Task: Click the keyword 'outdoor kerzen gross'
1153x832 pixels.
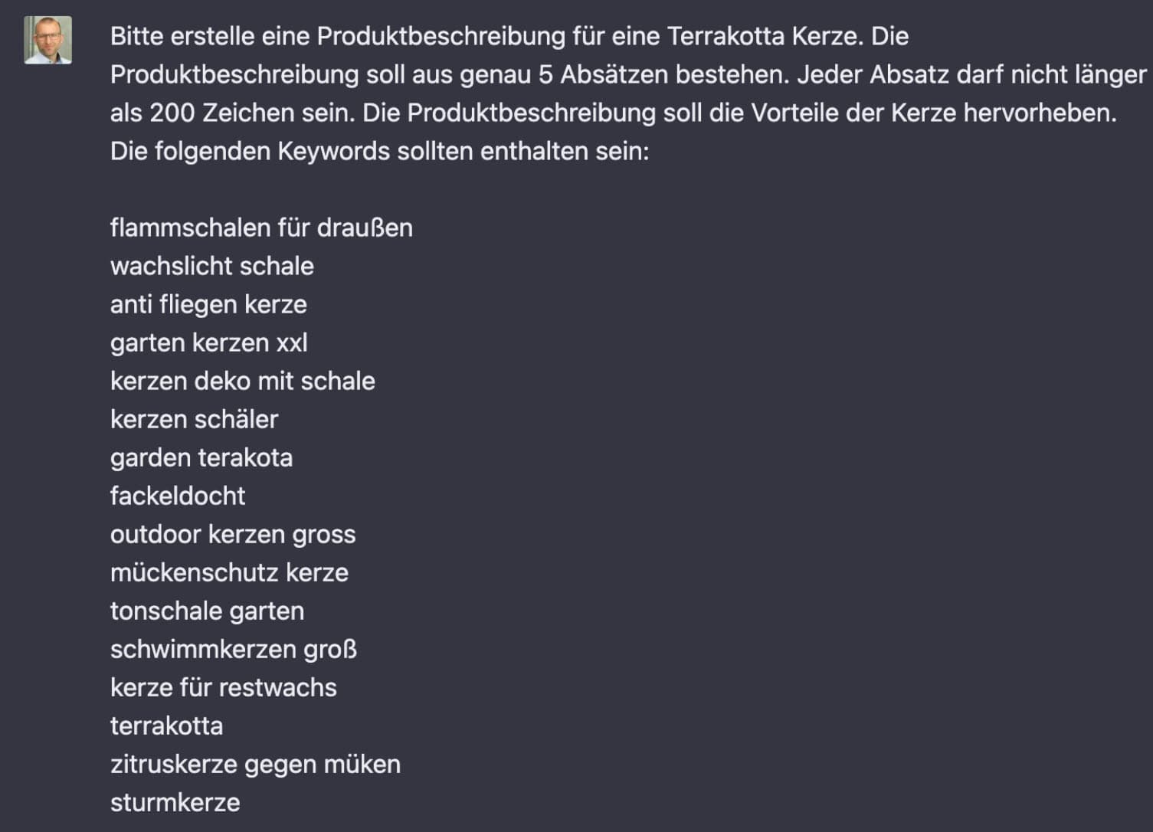Action: (233, 534)
